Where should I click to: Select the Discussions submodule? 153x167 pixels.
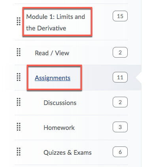click(x=60, y=103)
